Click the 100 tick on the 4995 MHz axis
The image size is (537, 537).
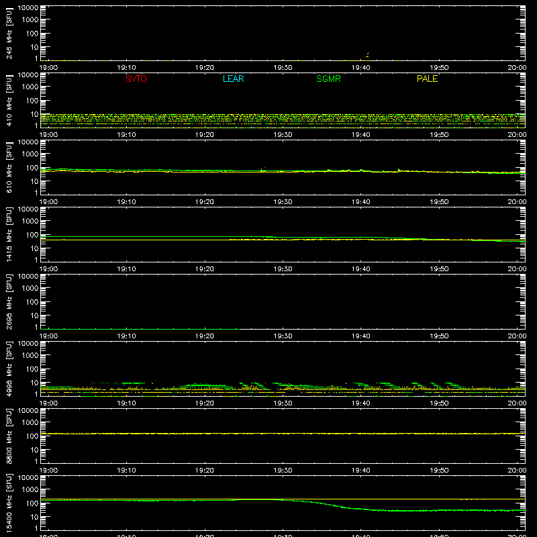(32, 369)
